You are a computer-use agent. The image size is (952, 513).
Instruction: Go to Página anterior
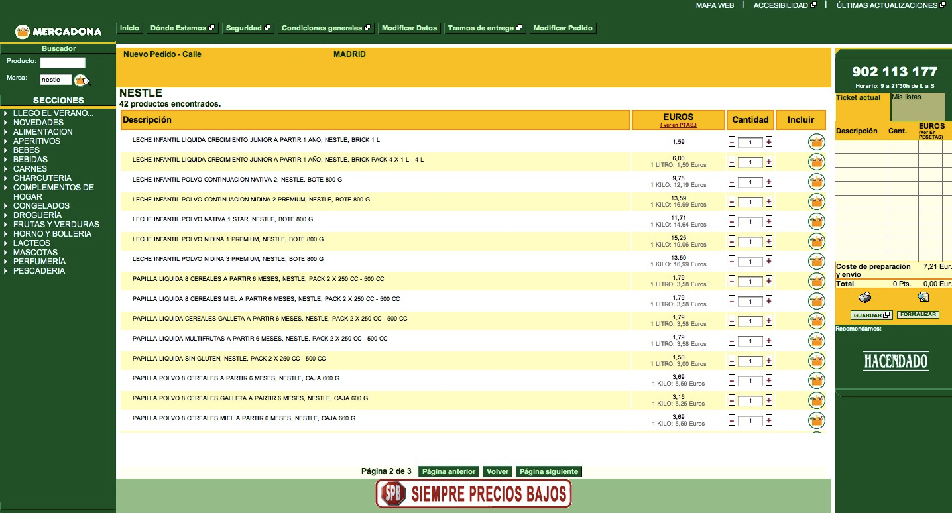pos(449,472)
